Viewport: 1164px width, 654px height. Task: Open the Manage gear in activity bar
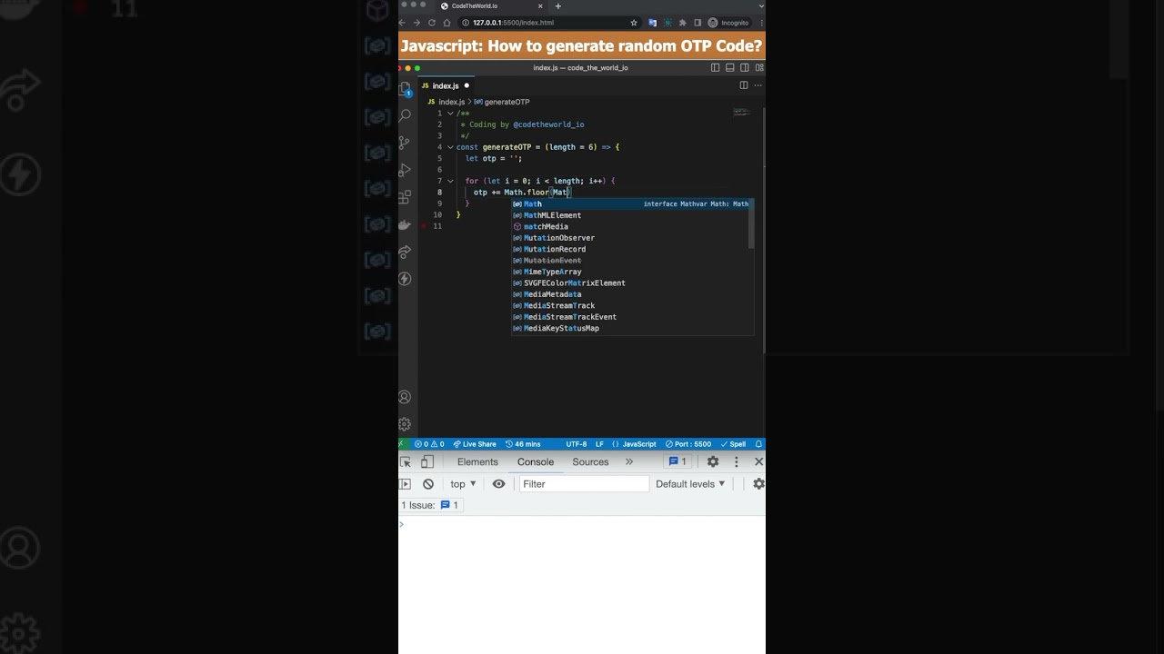click(x=405, y=424)
